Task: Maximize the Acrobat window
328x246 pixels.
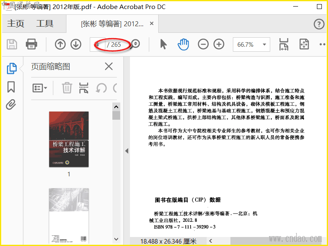Action: tap(319, 7)
